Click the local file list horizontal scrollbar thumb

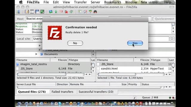tap(42, 74)
